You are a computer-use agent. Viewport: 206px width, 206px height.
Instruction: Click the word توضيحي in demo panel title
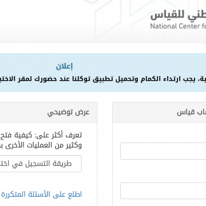pos(59,113)
